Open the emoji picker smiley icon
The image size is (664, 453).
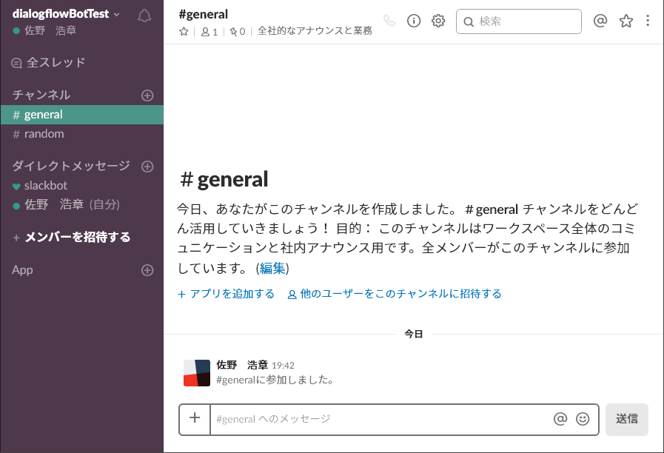coord(583,419)
